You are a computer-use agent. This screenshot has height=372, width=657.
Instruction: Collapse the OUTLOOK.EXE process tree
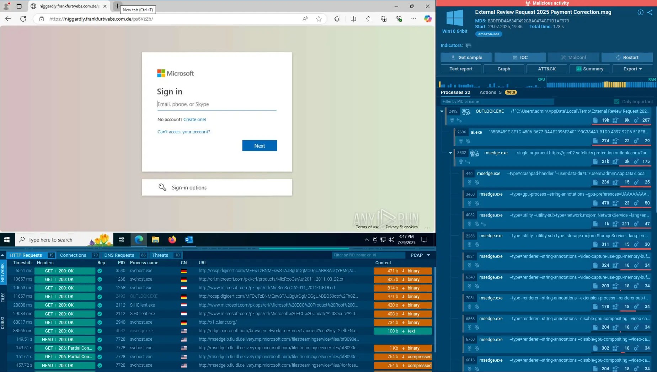tap(442, 111)
